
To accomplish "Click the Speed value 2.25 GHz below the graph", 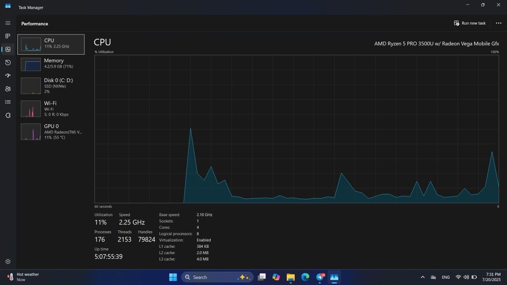I will pos(132,222).
